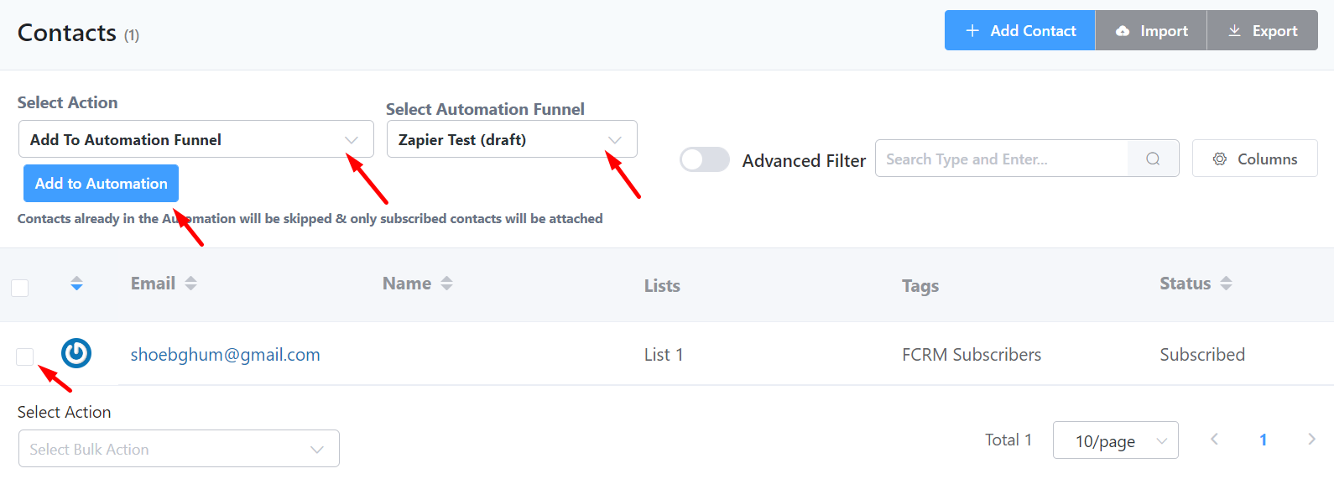Click the Add Contact button
This screenshot has height=479, width=1334.
tap(1019, 31)
